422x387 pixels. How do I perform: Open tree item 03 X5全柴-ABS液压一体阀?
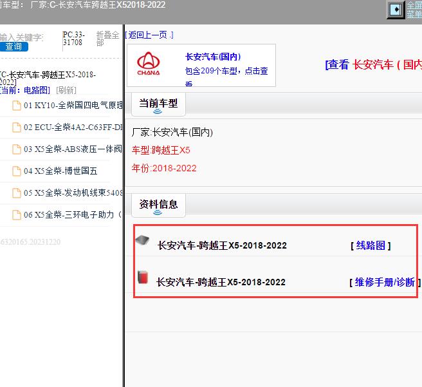pos(73,149)
